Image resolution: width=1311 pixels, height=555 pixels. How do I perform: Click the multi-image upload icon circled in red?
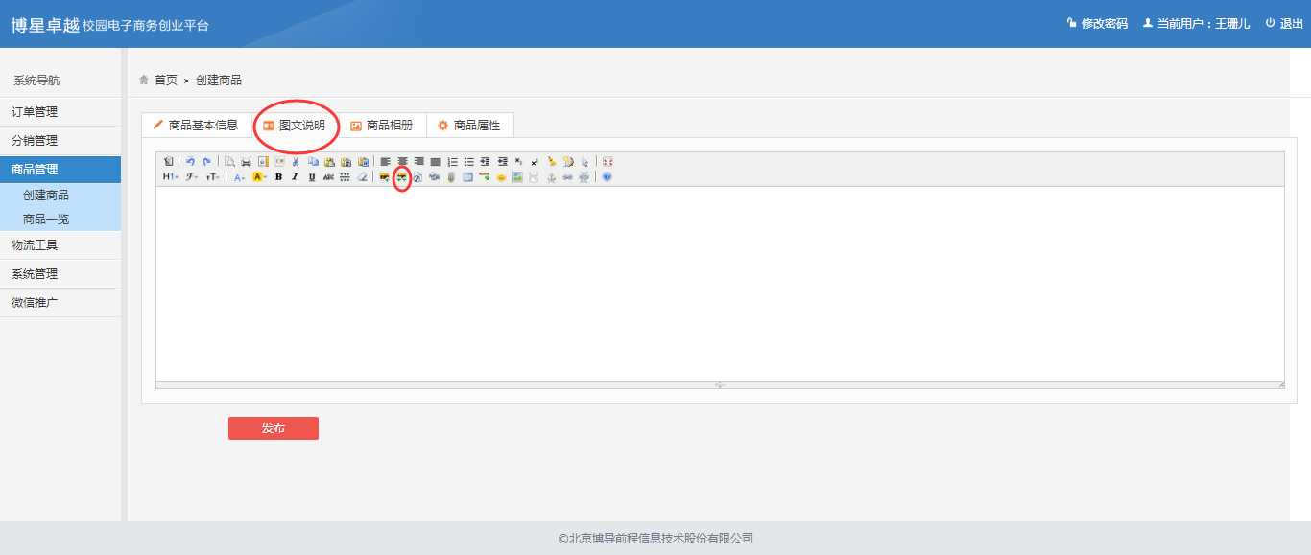point(402,177)
